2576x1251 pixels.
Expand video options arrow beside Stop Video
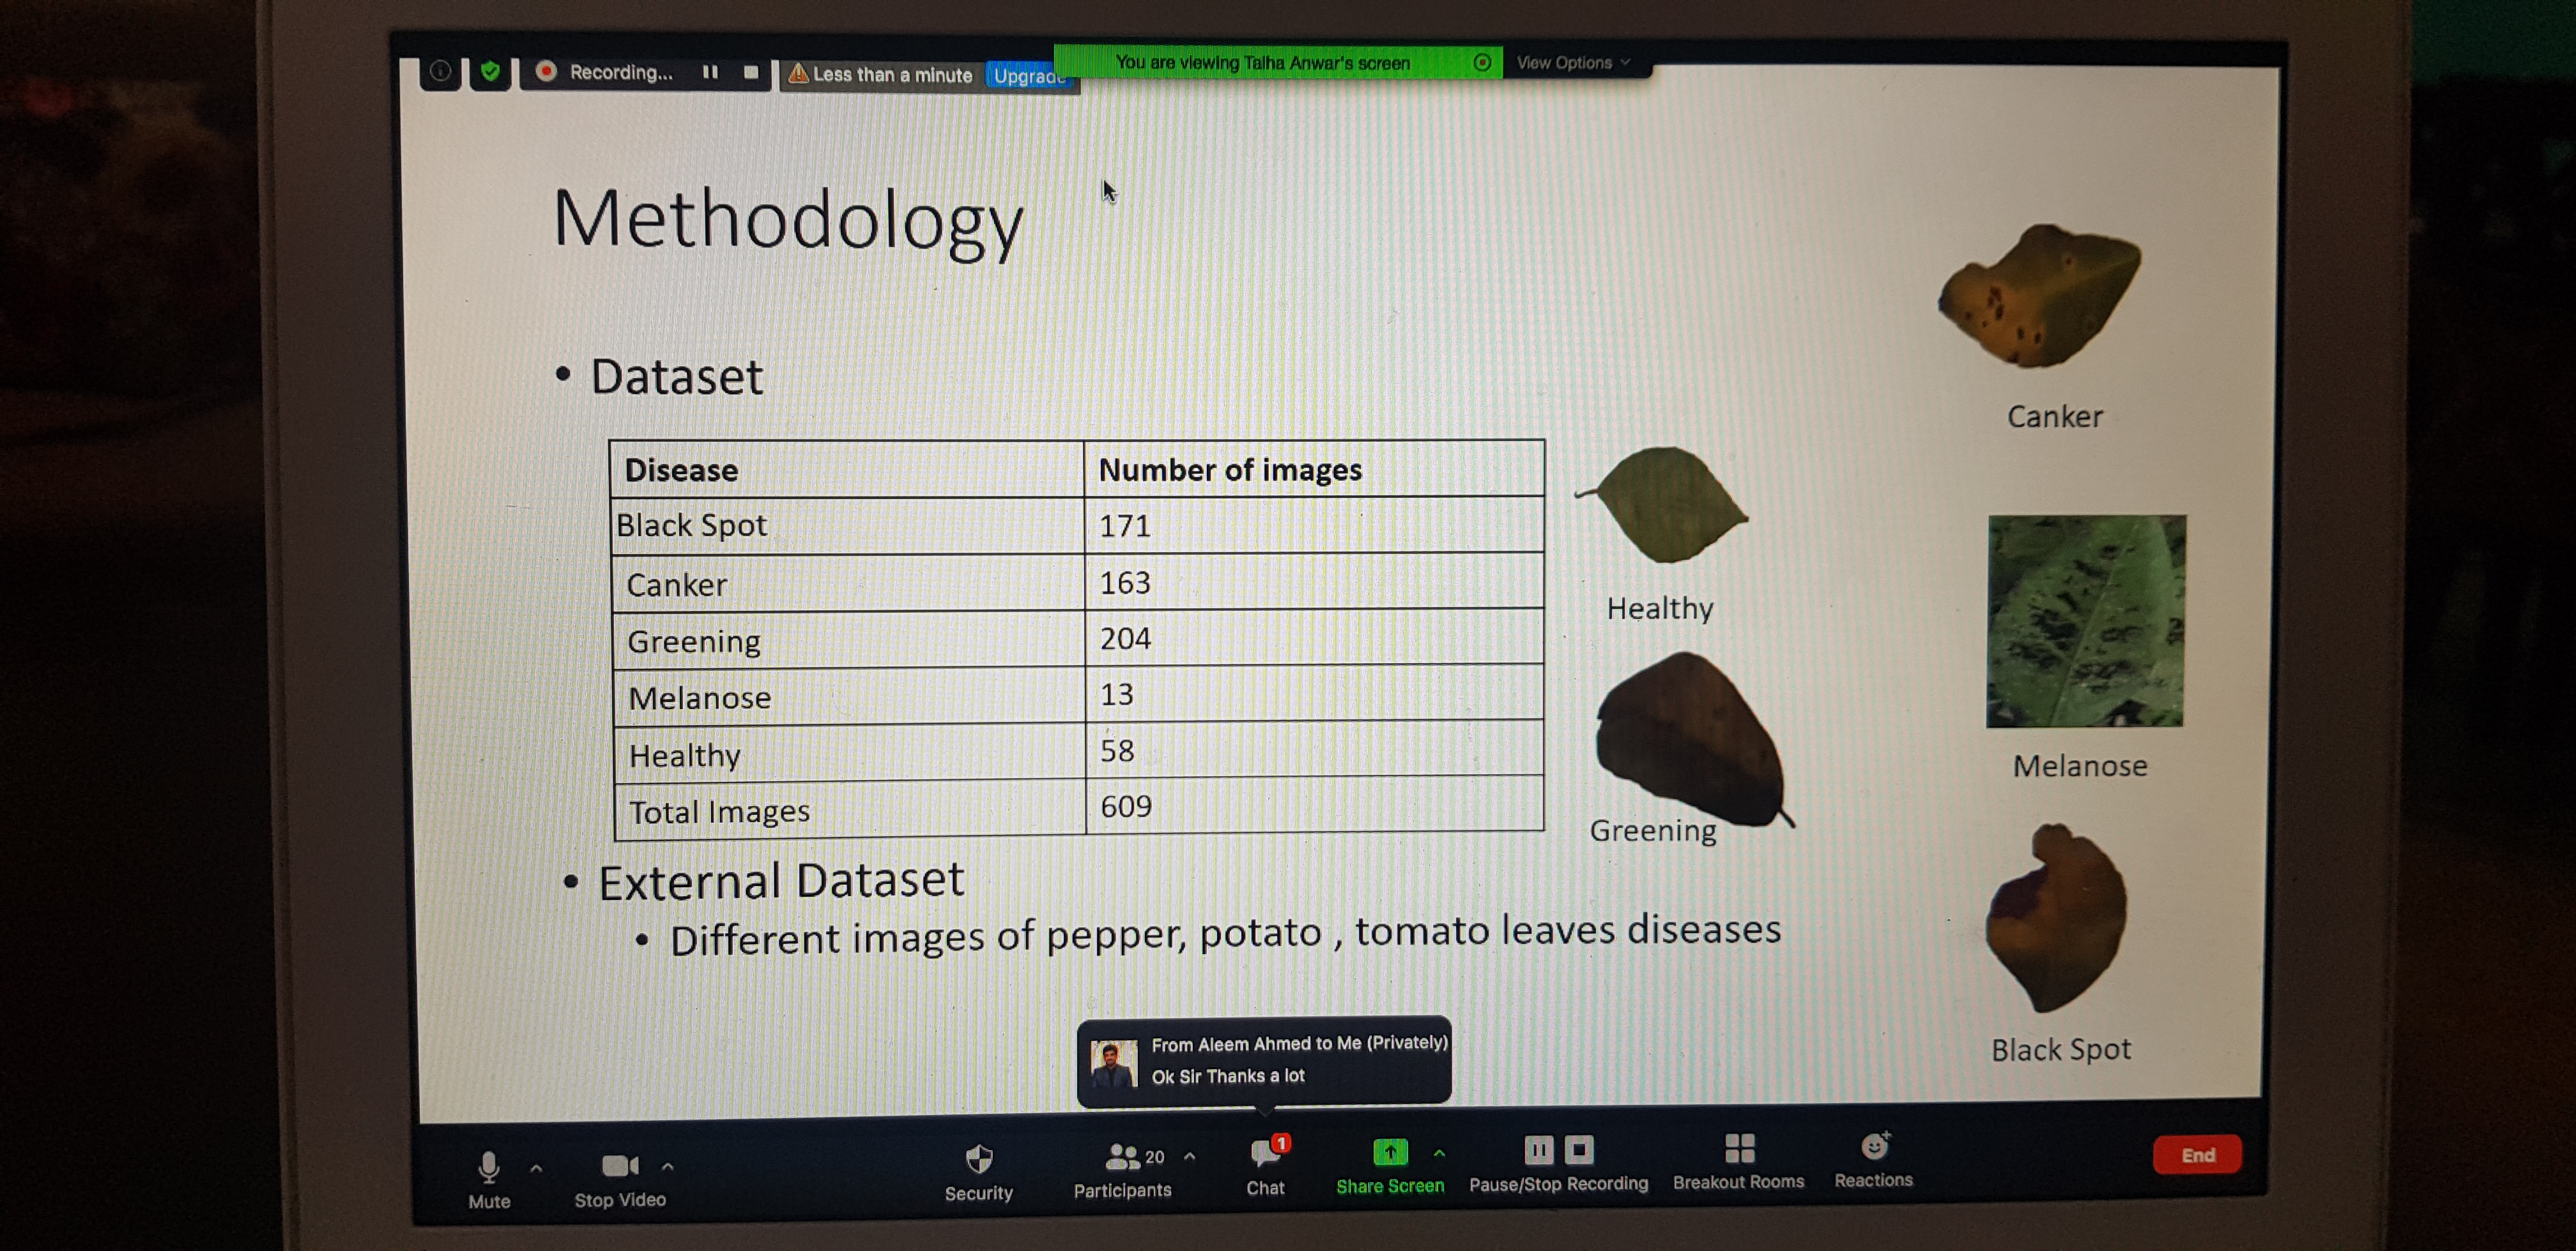click(668, 1166)
